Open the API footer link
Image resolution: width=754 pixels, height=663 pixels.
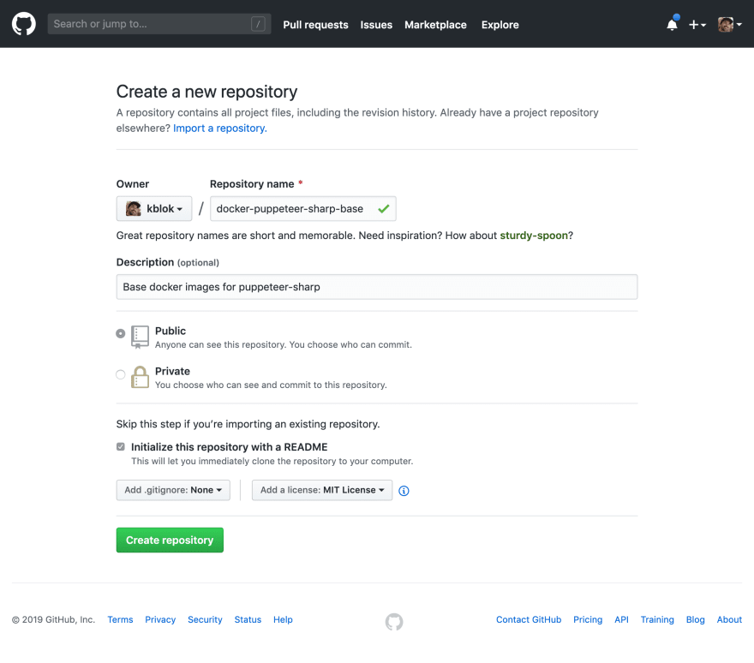tap(621, 619)
